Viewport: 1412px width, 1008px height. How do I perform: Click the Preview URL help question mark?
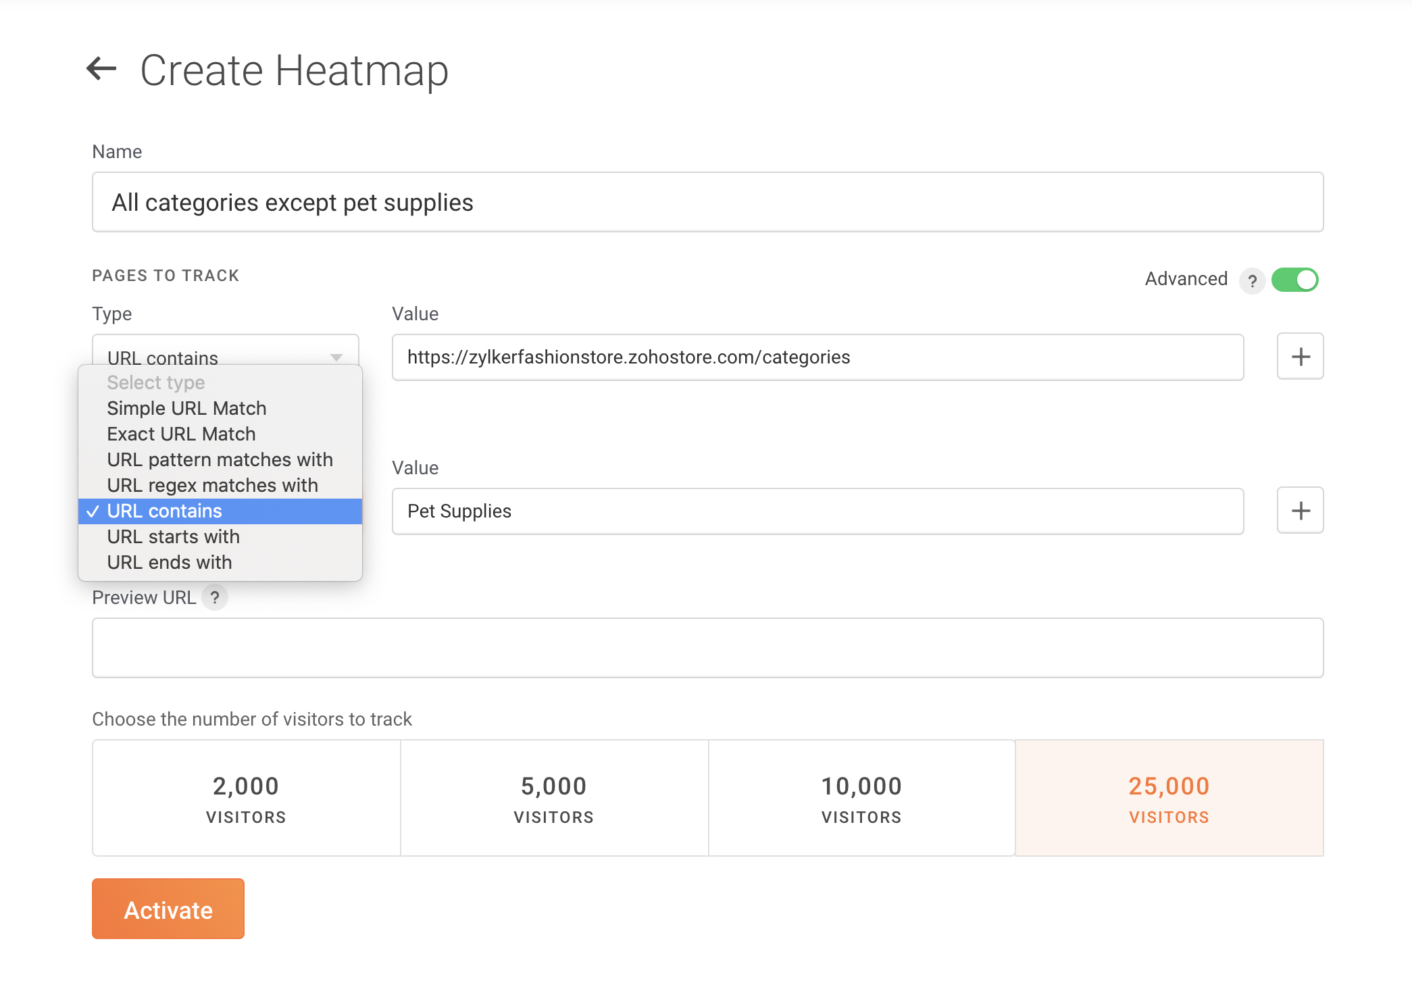[215, 598]
